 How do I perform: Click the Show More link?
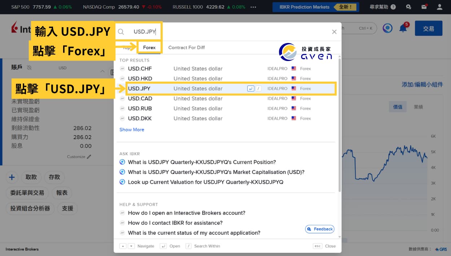click(132, 130)
